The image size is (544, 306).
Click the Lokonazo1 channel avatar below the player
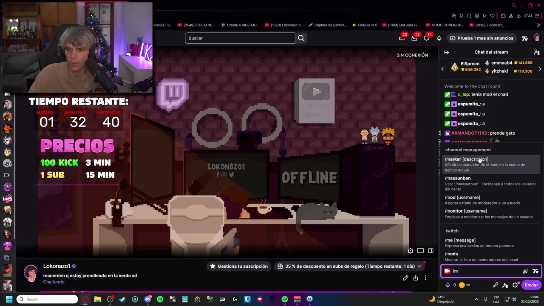coord(31,273)
